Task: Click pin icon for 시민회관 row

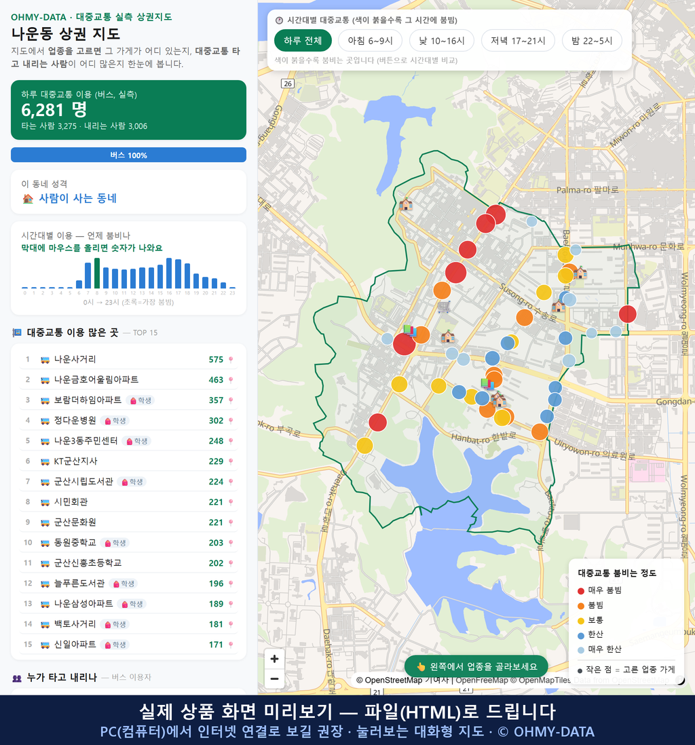Action: point(231,502)
